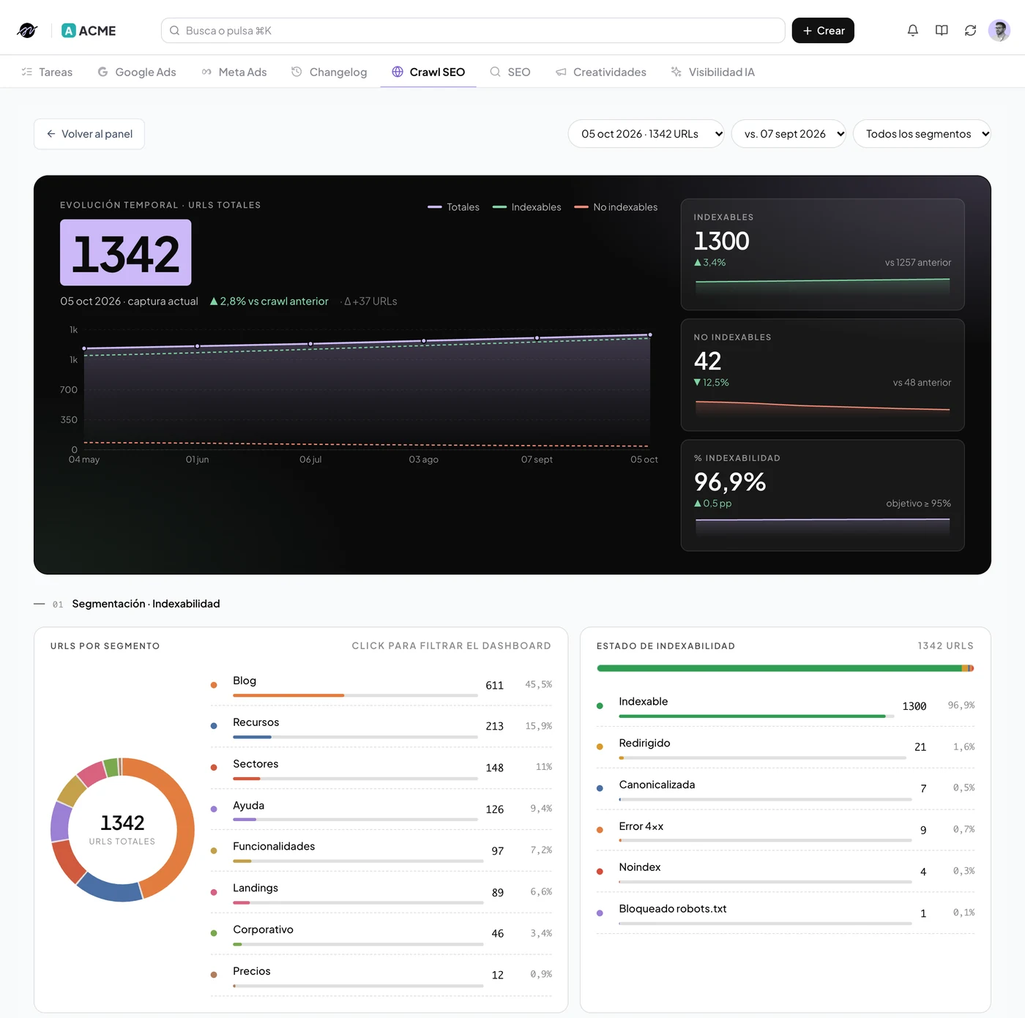
Task: Switch to the Changelog tab
Action: [329, 72]
